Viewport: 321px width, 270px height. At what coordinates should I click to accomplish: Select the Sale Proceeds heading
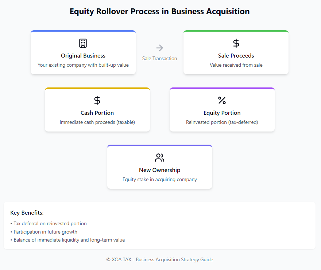pos(236,56)
